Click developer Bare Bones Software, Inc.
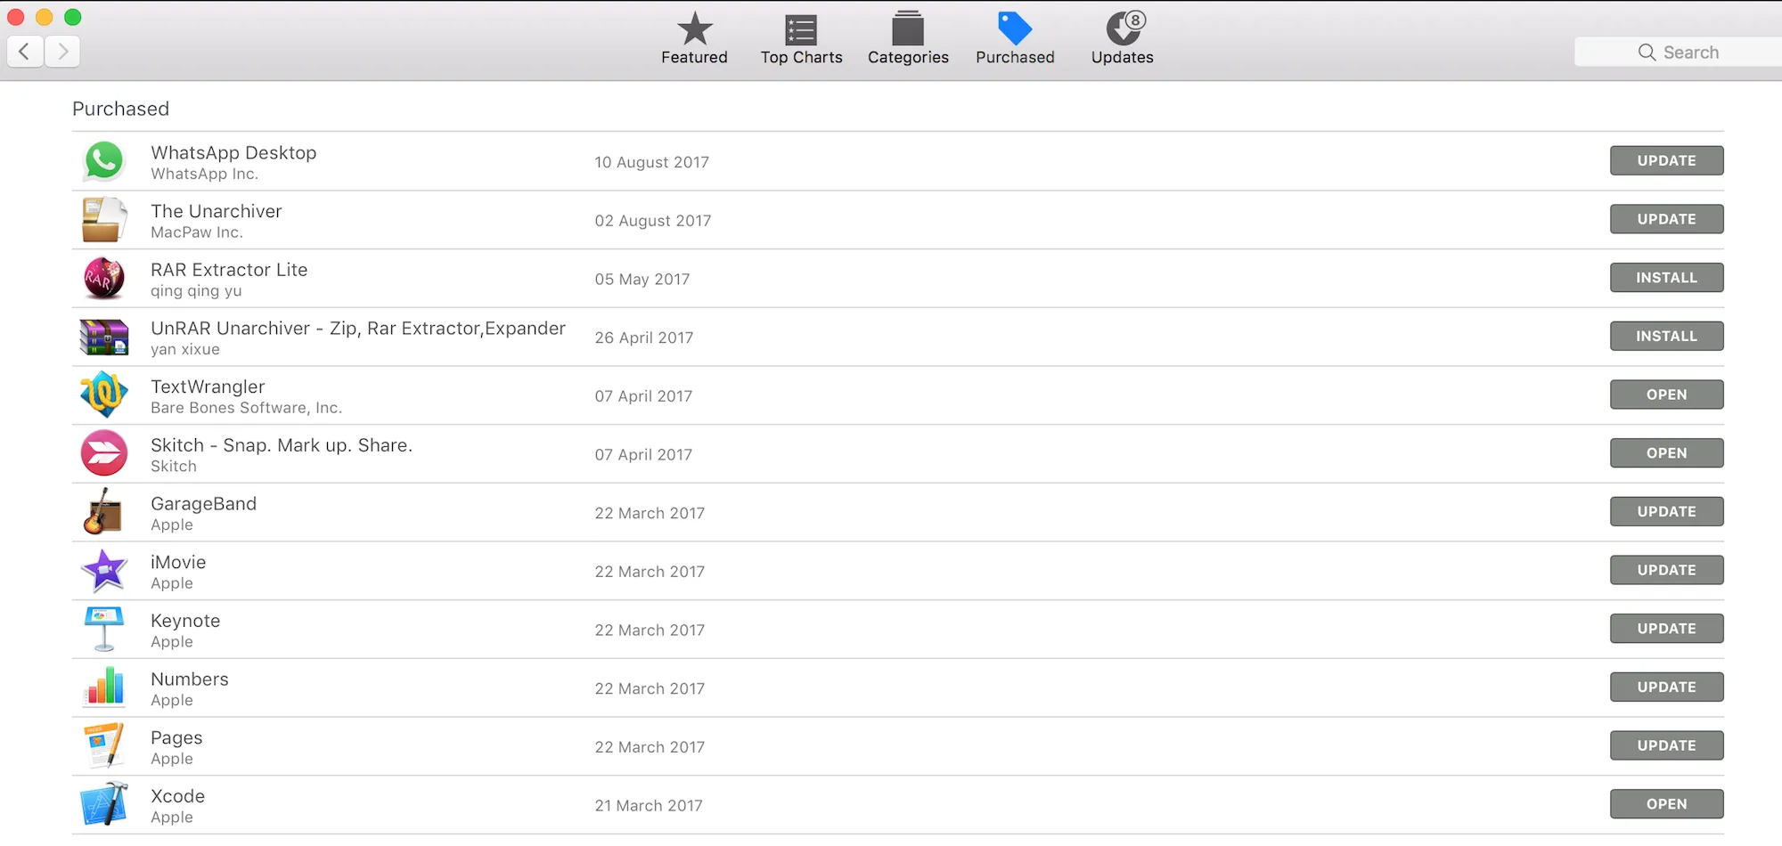The width and height of the screenshot is (1782, 846). [246, 408]
